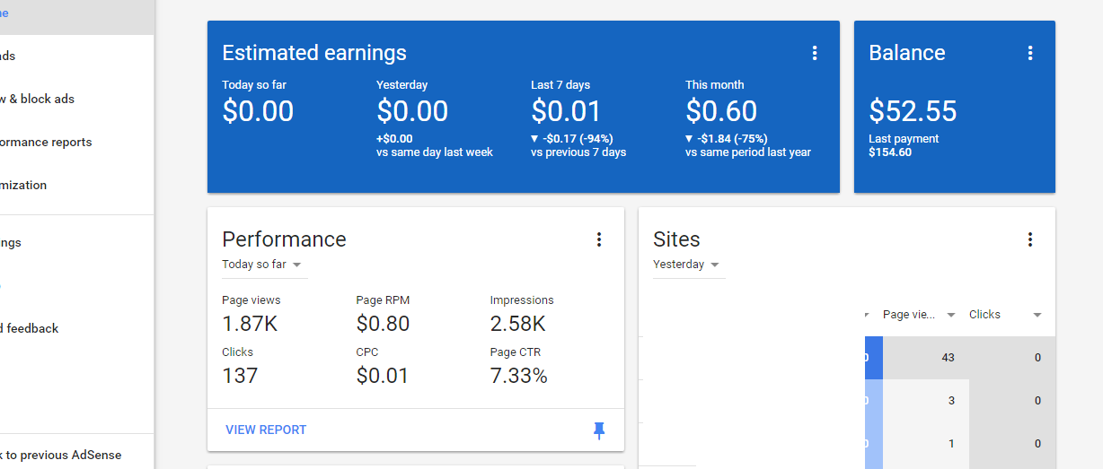Click the Impressions 2.58K metric
The height and width of the screenshot is (469, 1103).
pos(517,324)
